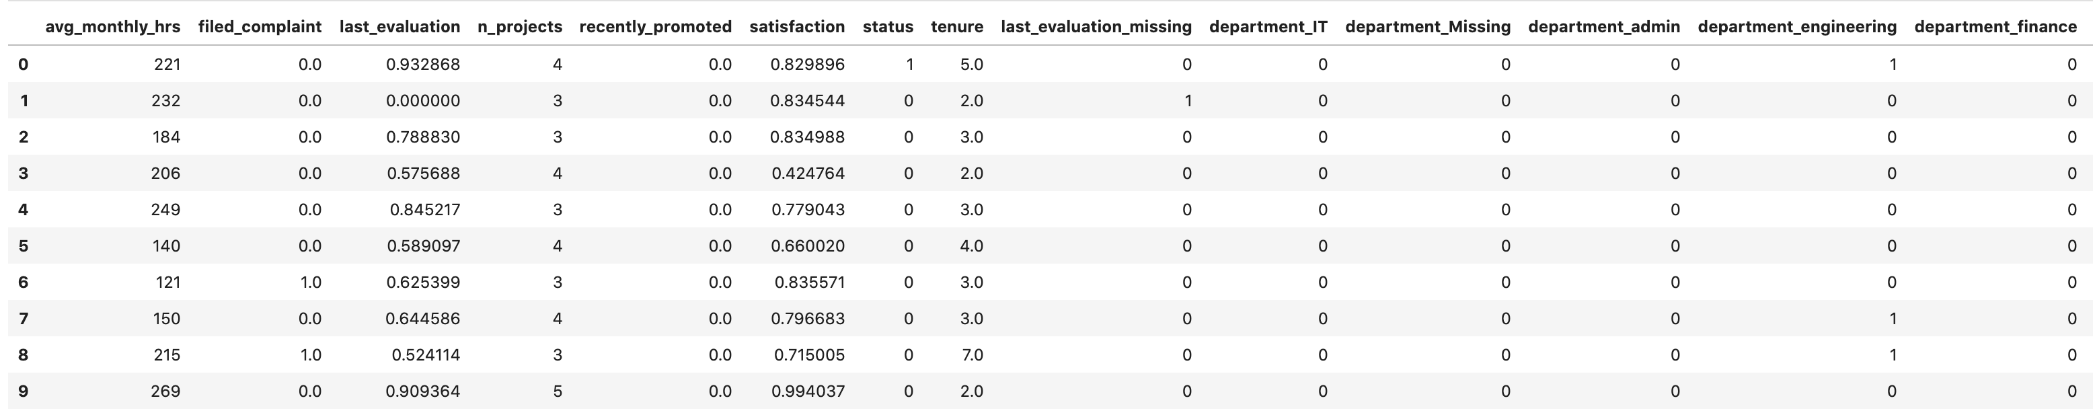Viewport: 2093px width, 417px height.
Task: Click the last_evaluation_missing column header
Action: point(1095,27)
